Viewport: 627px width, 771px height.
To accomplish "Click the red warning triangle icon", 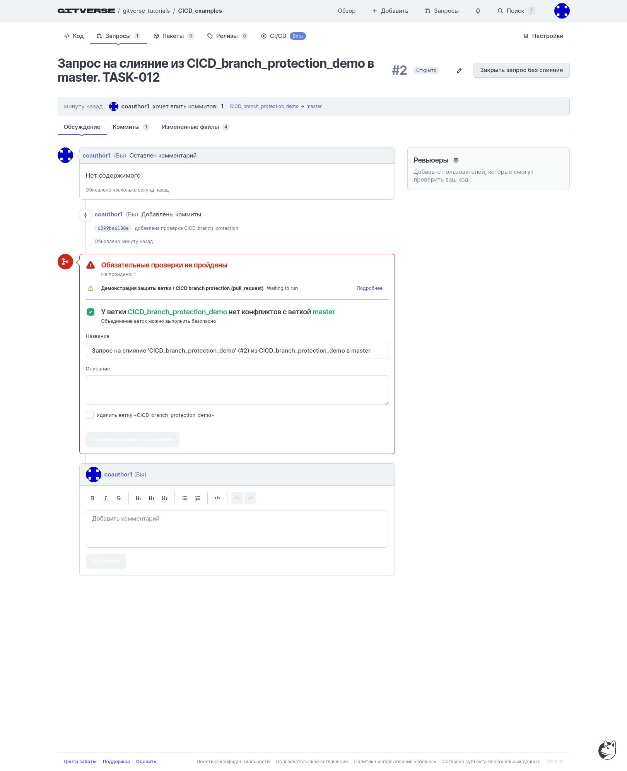I will tap(91, 265).
